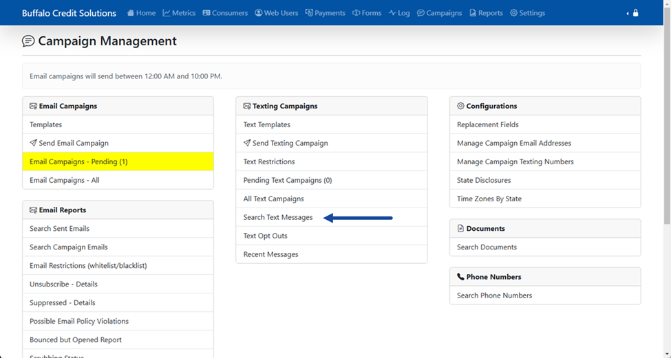Open Pending Text Campaigns (0)
This screenshot has height=358, width=671.
coord(332,180)
